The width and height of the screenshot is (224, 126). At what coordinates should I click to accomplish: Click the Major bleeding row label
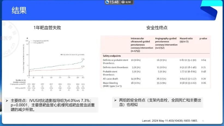pos(112,84)
